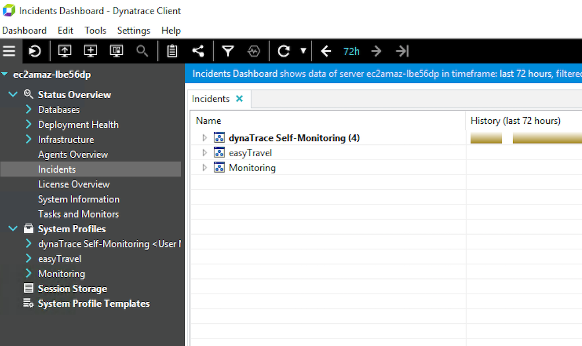The height and width of the screenshot is (346, 582).
Task: Open the Help menu
Action: click(x=171, y=31)
